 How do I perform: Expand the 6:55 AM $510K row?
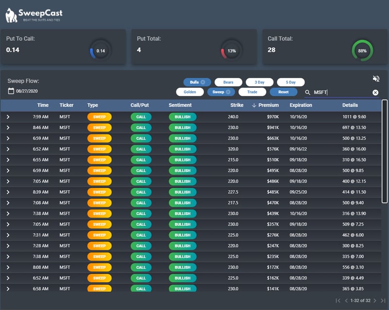click(x=8, y=160)
